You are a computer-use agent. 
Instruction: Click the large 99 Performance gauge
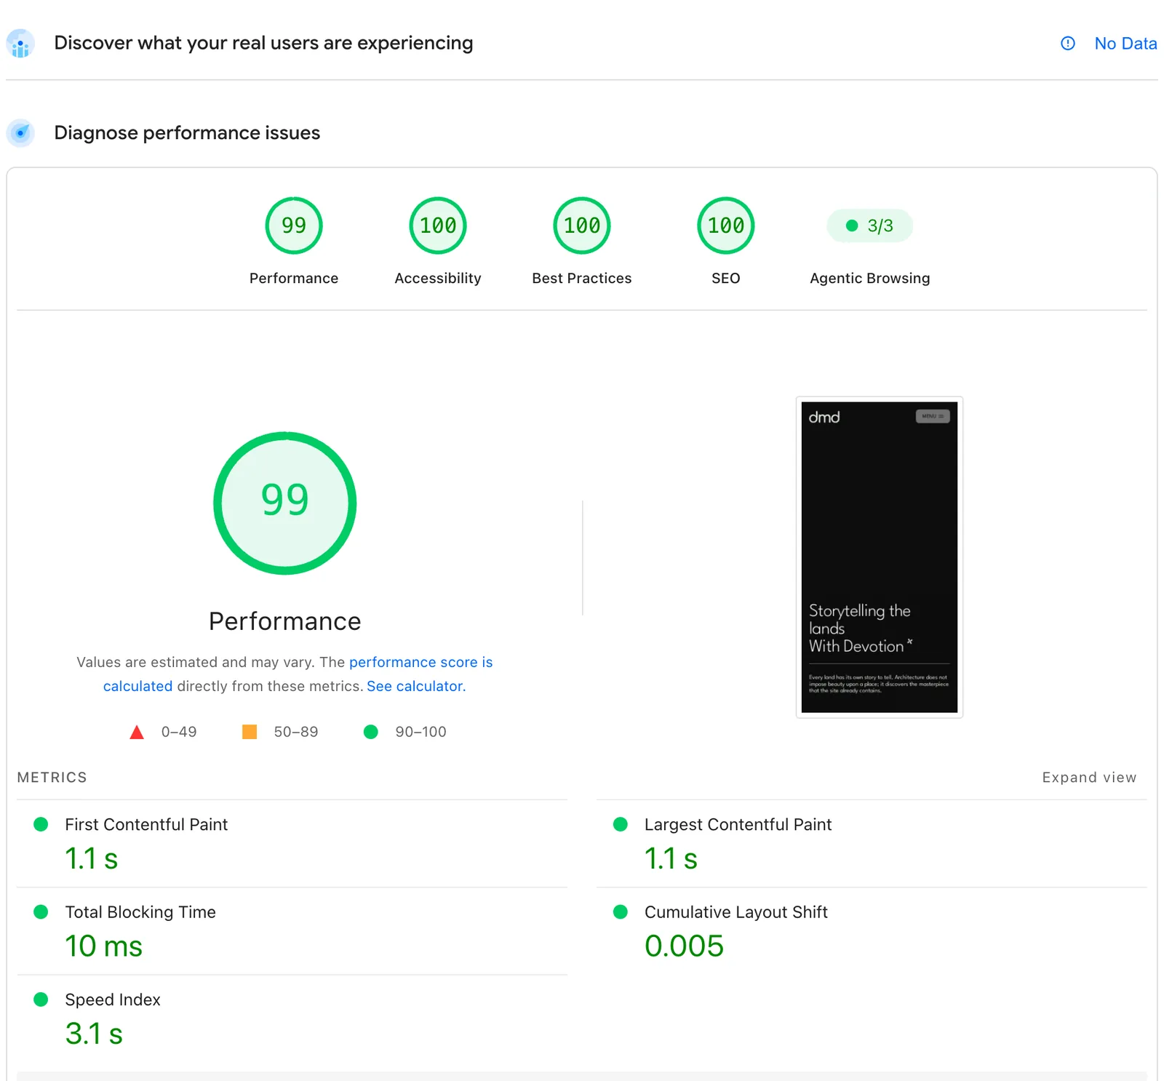pyautogui.click(x=285, y=503)
